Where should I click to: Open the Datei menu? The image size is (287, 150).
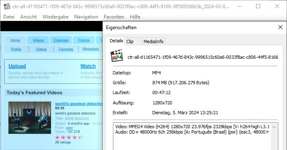[x=9, y=17]
